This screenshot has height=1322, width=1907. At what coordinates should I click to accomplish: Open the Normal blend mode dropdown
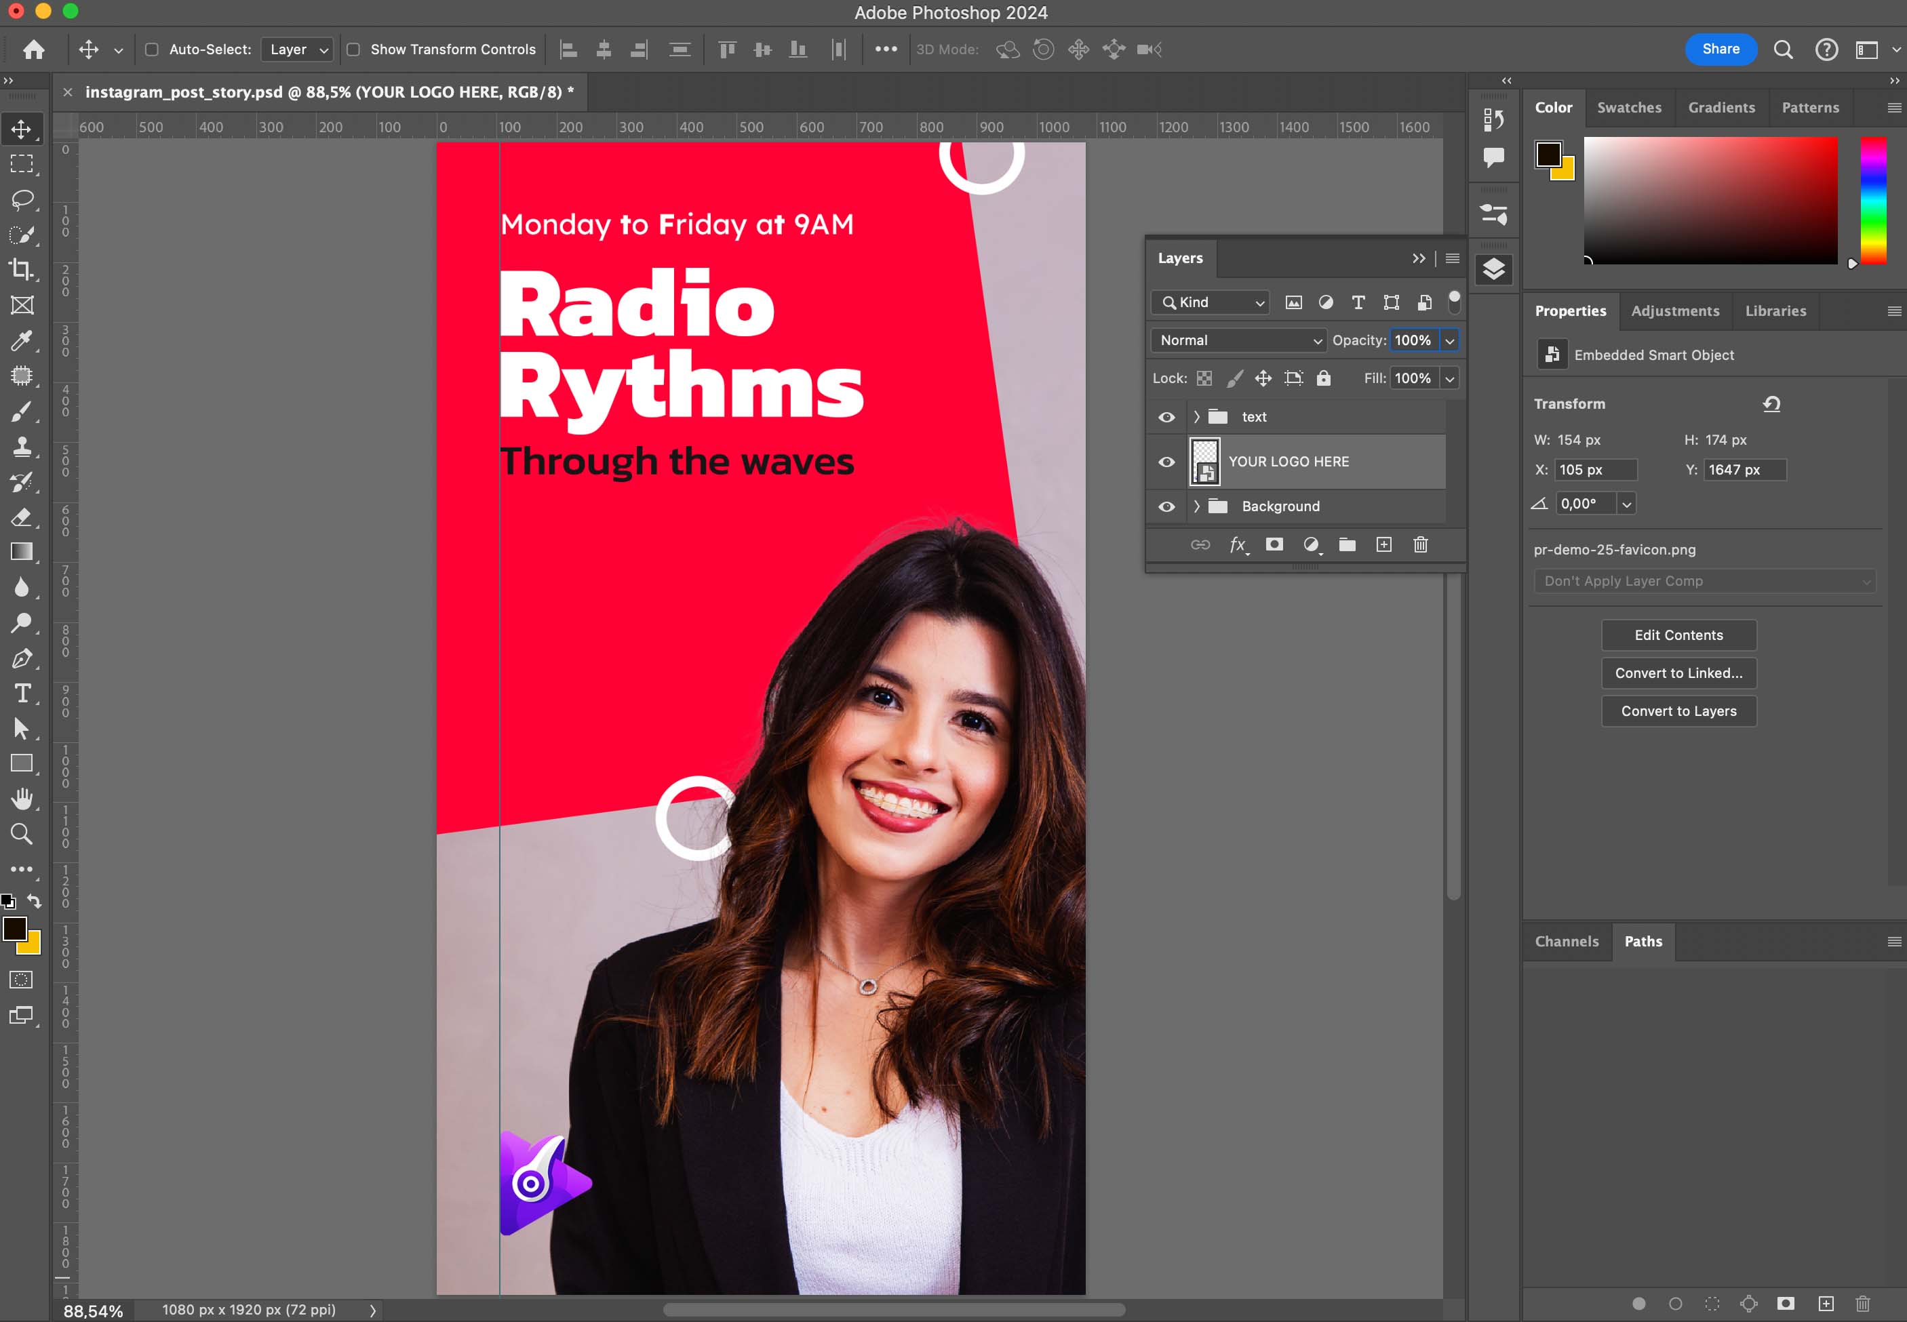(x=1239, y=340)
